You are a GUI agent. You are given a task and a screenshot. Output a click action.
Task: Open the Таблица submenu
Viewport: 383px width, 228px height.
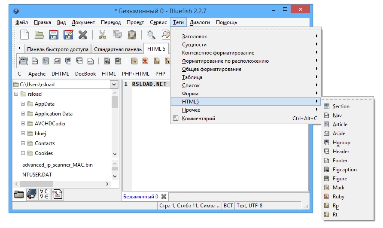point(246,77)
